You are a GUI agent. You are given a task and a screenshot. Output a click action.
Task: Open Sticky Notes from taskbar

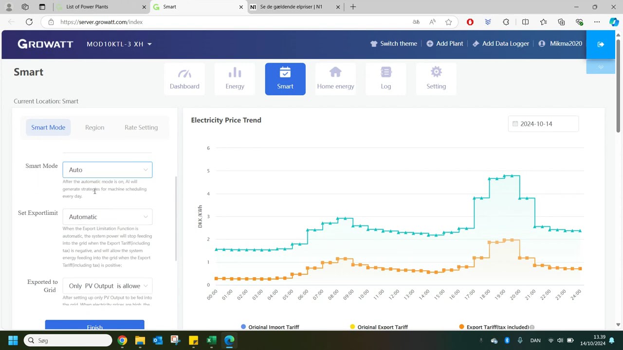(x=193, y=340)
